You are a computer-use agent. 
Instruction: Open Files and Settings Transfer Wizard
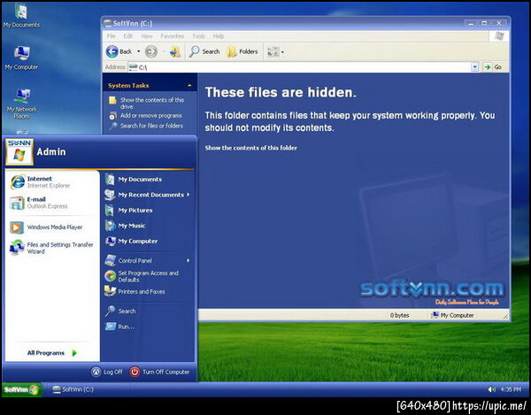(52, 248)
